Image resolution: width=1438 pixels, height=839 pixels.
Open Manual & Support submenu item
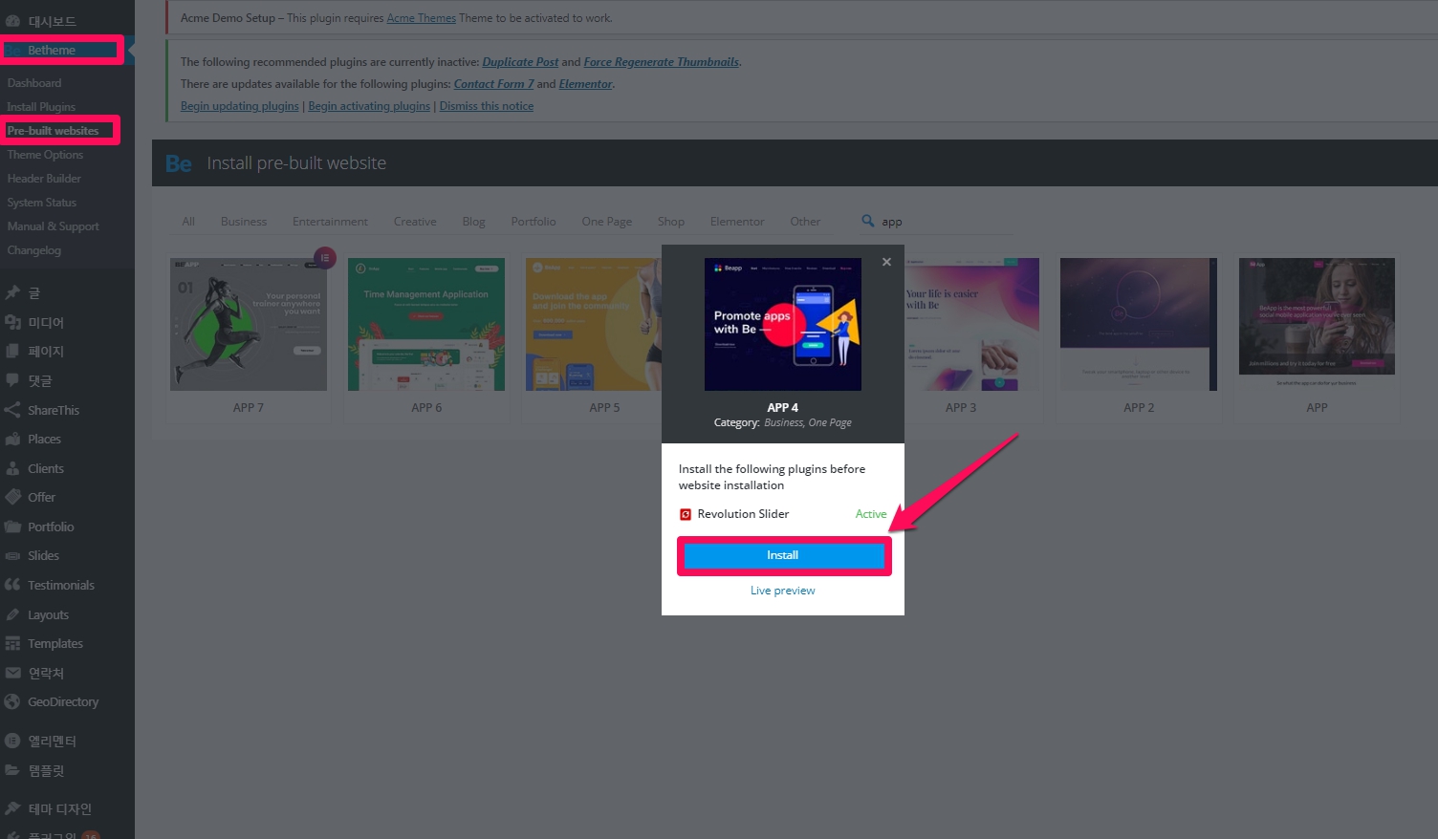[54, 226]
